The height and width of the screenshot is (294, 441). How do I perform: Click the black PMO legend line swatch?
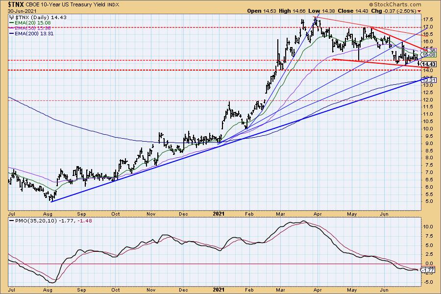click(x=12, y=221)
